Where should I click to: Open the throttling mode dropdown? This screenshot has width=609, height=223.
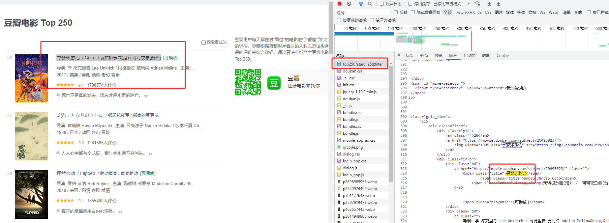452,4
